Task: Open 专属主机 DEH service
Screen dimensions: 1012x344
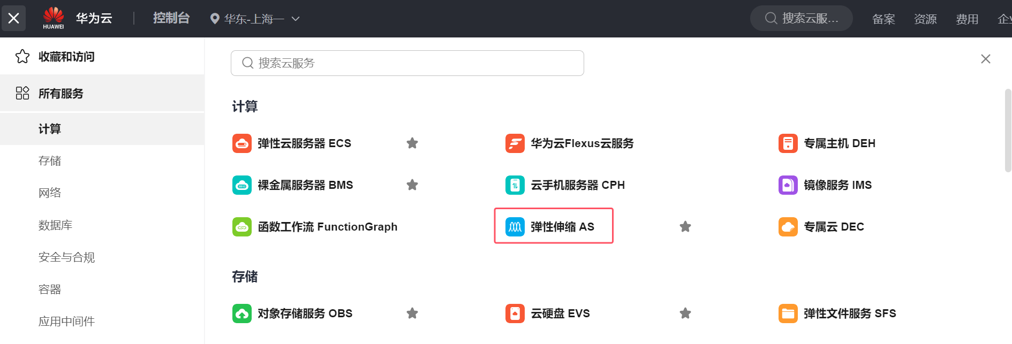Action: click(840, 143)
